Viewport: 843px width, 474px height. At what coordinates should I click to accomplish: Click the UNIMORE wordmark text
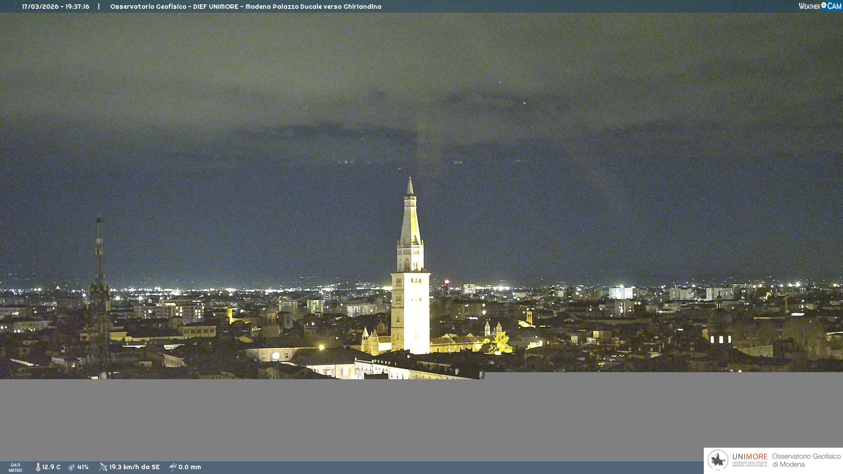pos(749,457)
